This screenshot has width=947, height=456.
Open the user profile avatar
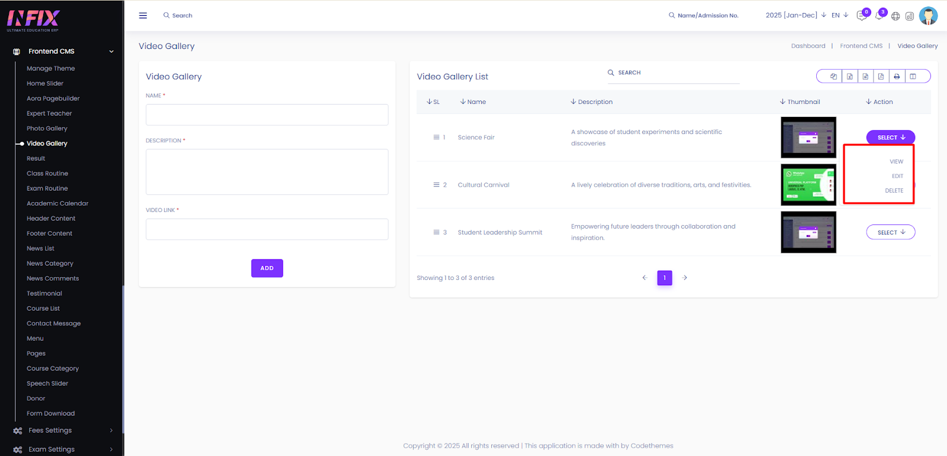point(928,16)
